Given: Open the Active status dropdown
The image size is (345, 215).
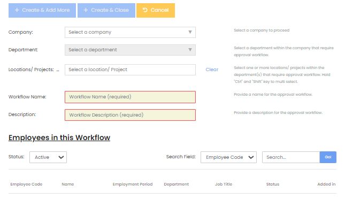Looking at the screenshot, I should click(x=48, y=157).
